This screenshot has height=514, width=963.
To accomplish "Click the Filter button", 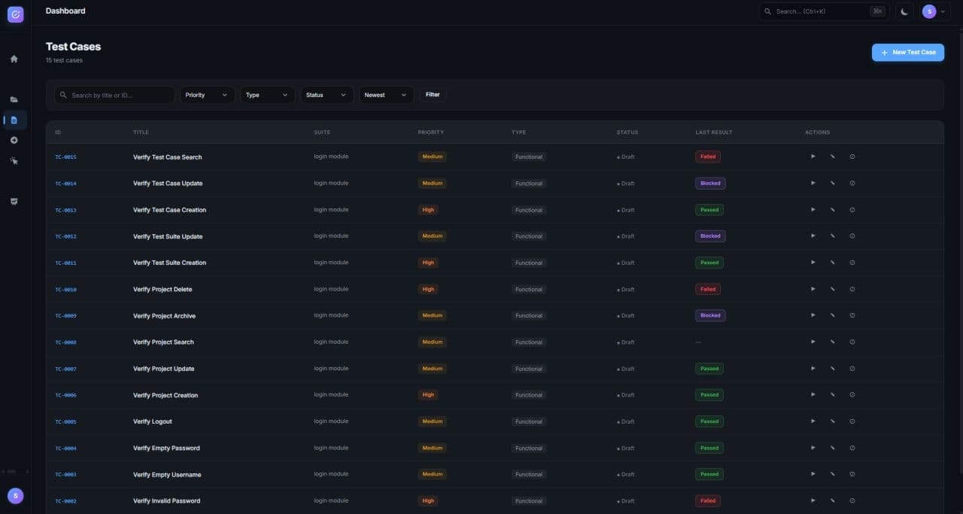I will tap(433, 95).
